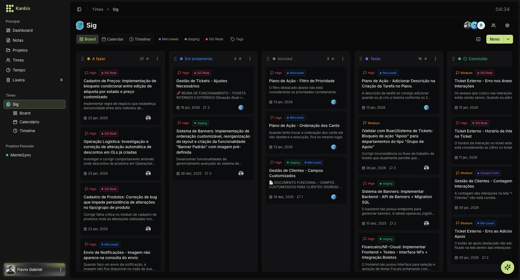
Task: Open Flavio Gabriel user menu
Action: [61, 270]
